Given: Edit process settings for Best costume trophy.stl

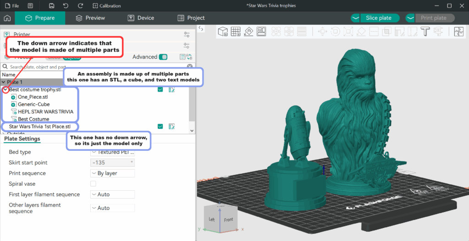Looking at the screenshot, I should pos(171,90).
